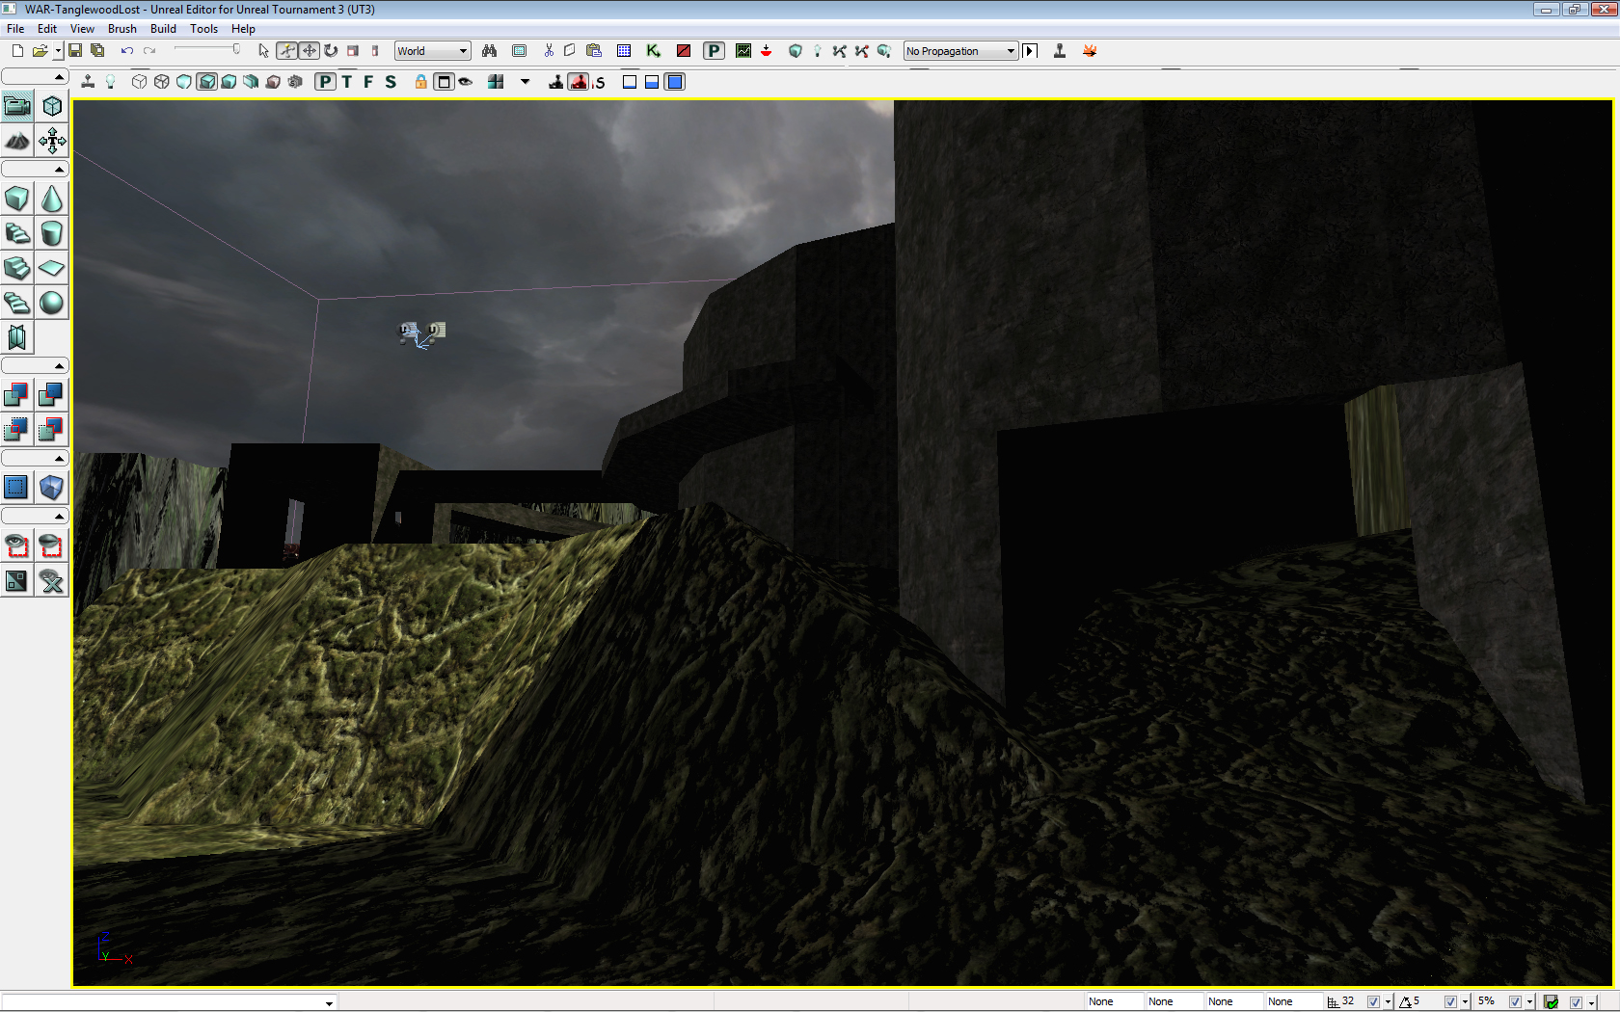The width and height of the screenshot is (1620, 1012).
Task: Switch to Front view with F button
Action: point(368,82)
